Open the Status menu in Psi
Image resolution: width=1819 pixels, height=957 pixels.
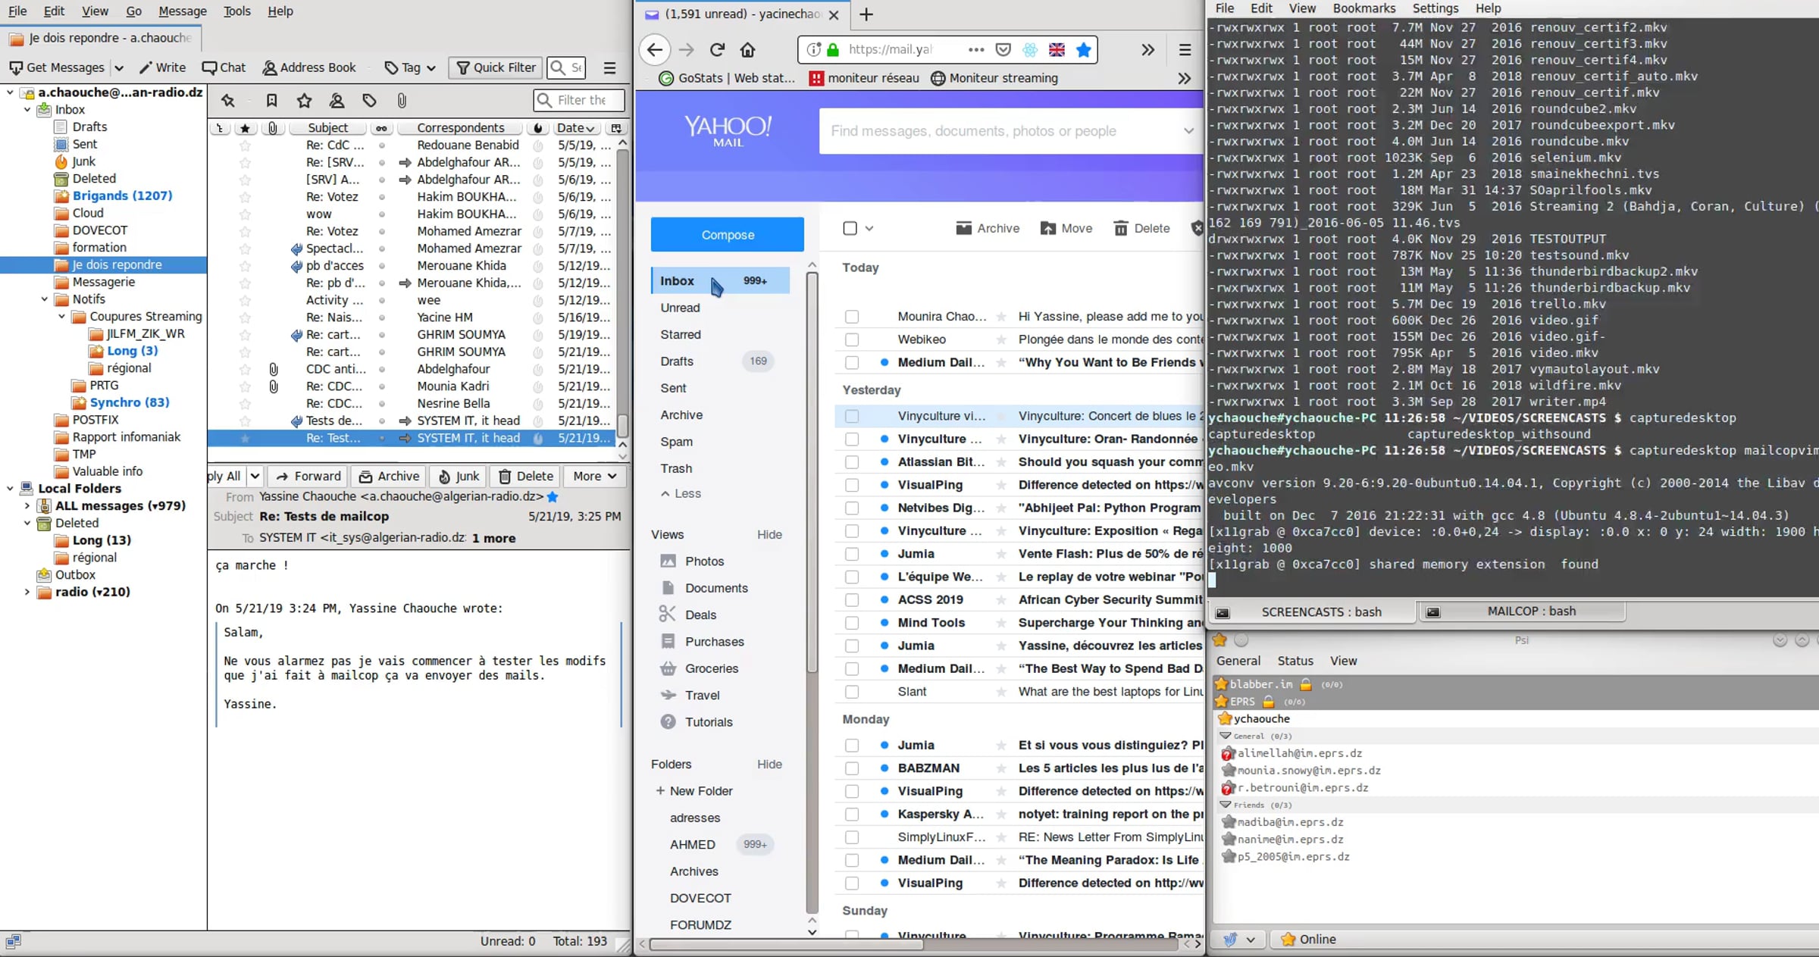click(1295, 661)
